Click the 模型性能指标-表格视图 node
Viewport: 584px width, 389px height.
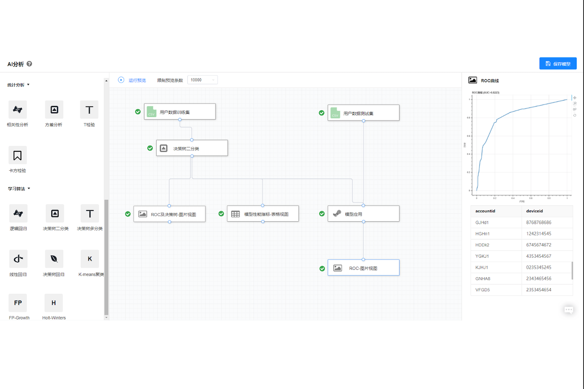click(x=263, y=213)
